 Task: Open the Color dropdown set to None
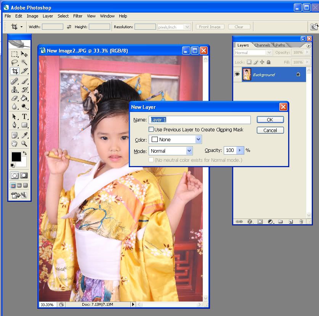[x=198, y=140]
